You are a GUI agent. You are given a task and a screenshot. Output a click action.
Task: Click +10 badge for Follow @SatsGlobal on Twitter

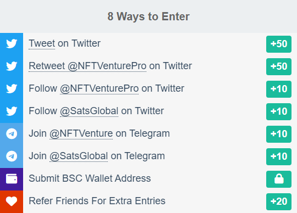[x=279, y=111]
